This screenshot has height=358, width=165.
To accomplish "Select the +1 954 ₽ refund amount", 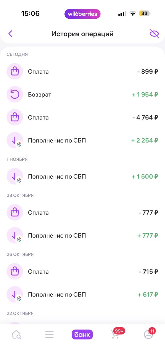I will coord(145,95).
